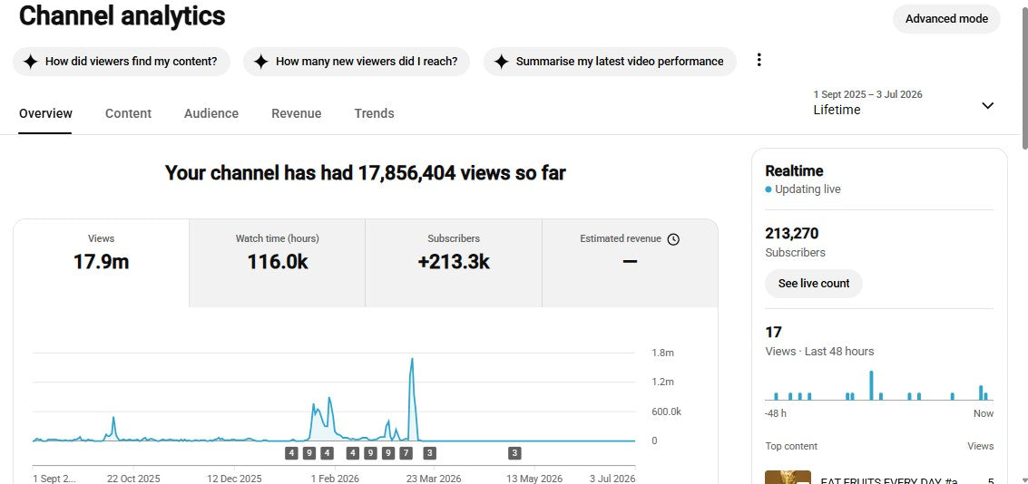
Task: Click the Channel analytics page title
Action: click(122, 15)
